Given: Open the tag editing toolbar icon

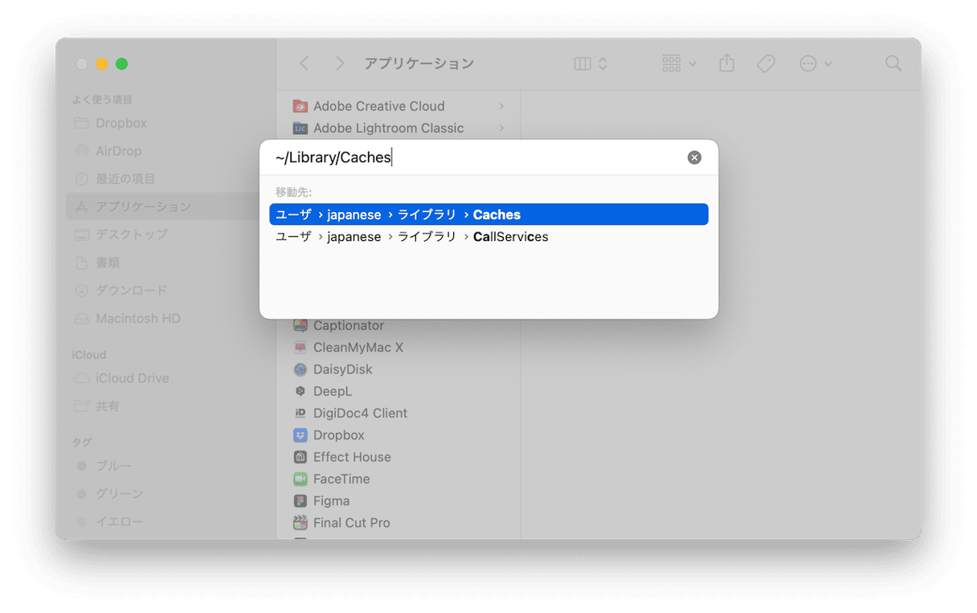Looking at the screenshot, I should [x=766, y=63].
